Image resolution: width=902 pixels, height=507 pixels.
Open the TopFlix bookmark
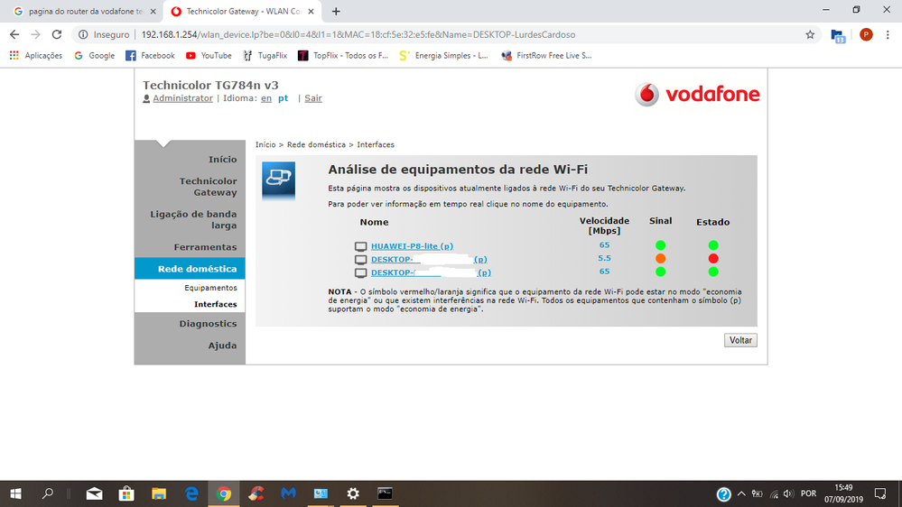tap(343, 55)
